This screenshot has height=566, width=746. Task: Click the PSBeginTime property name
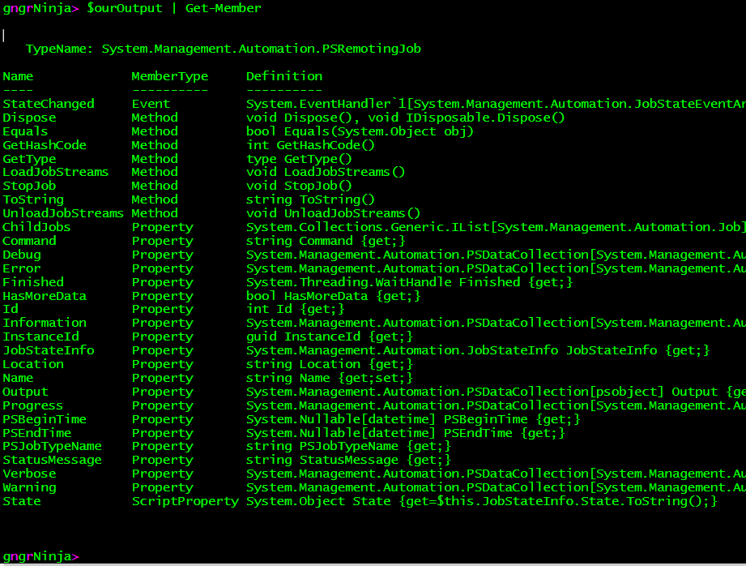coord(45,419)
